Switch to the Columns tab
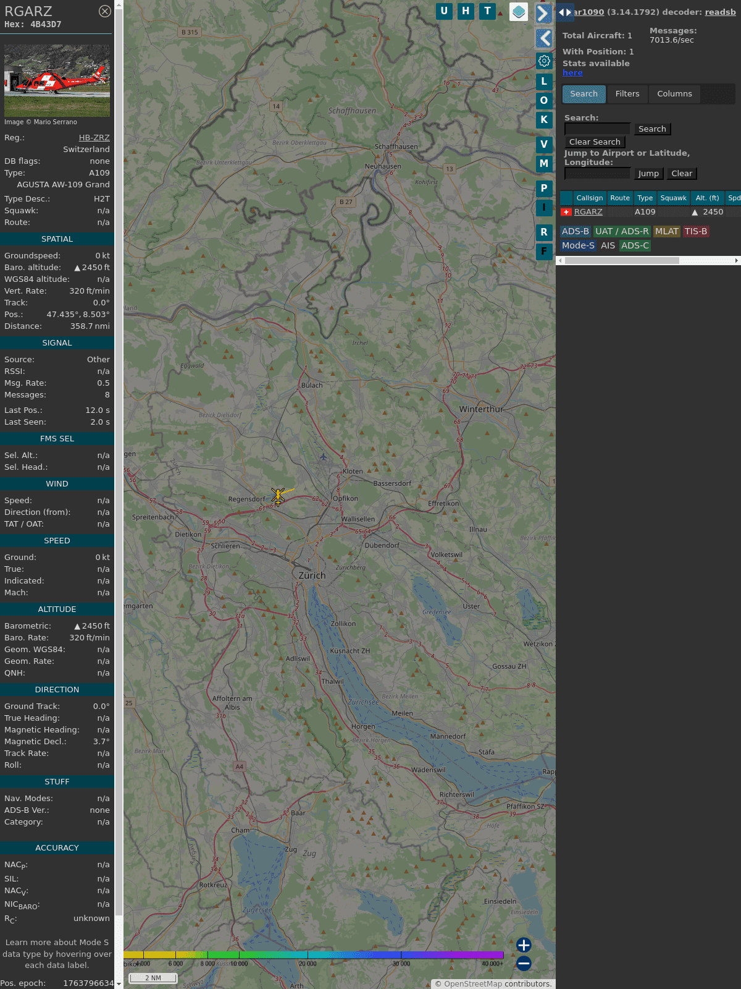The image size is (741, 989). (674, 94)
